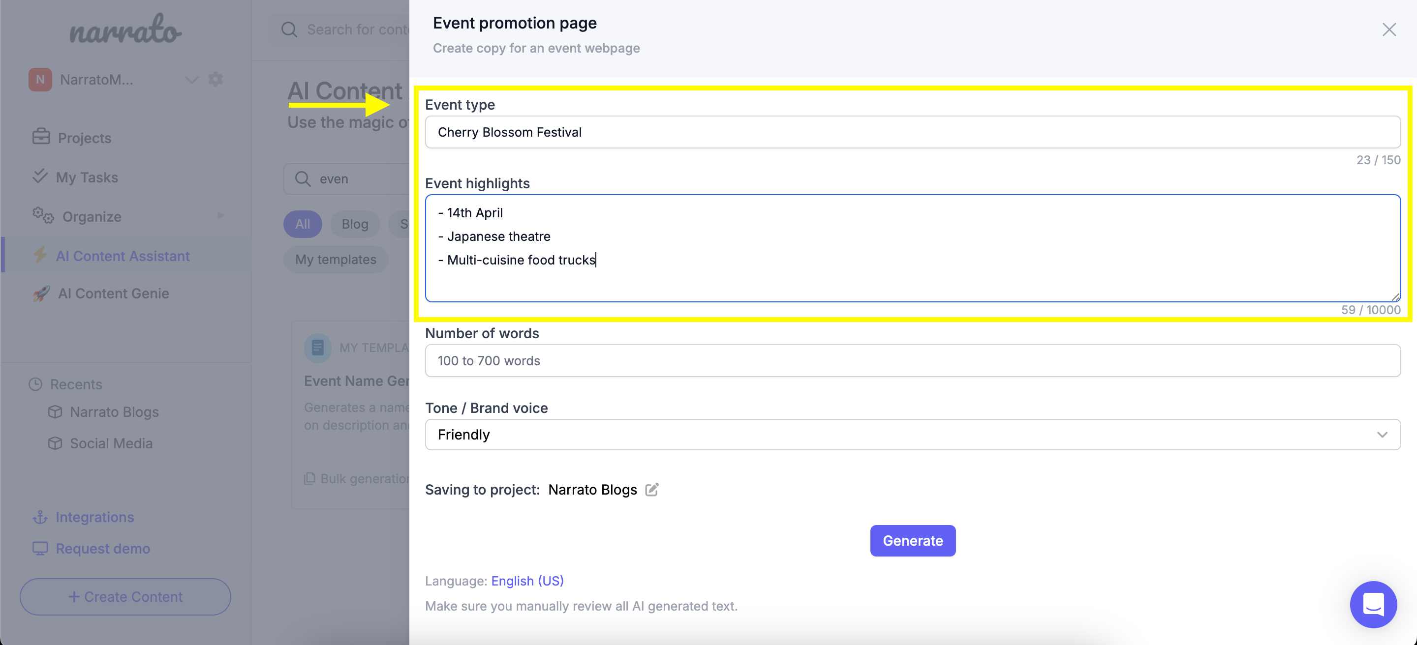Screen dimensions: 1417x645
Task: Click the My Tasks checkmark icon
Action: 39,176
